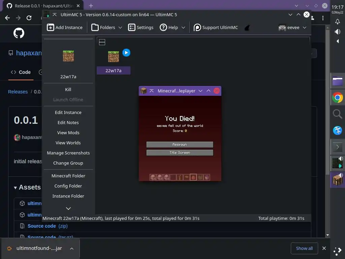Collapse the instance group toggle icon
Viewport: 345px width, 259px height.
click(x=102, y=42)
